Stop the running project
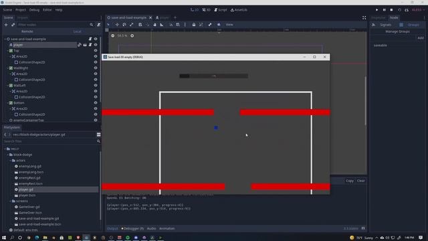Screen dimensions: 428x241 click(391, 10)
